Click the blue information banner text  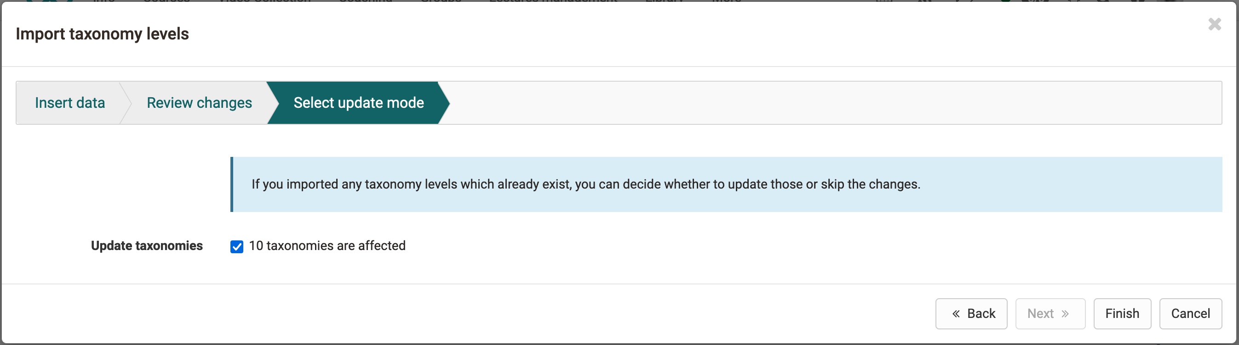pos(585,184)
